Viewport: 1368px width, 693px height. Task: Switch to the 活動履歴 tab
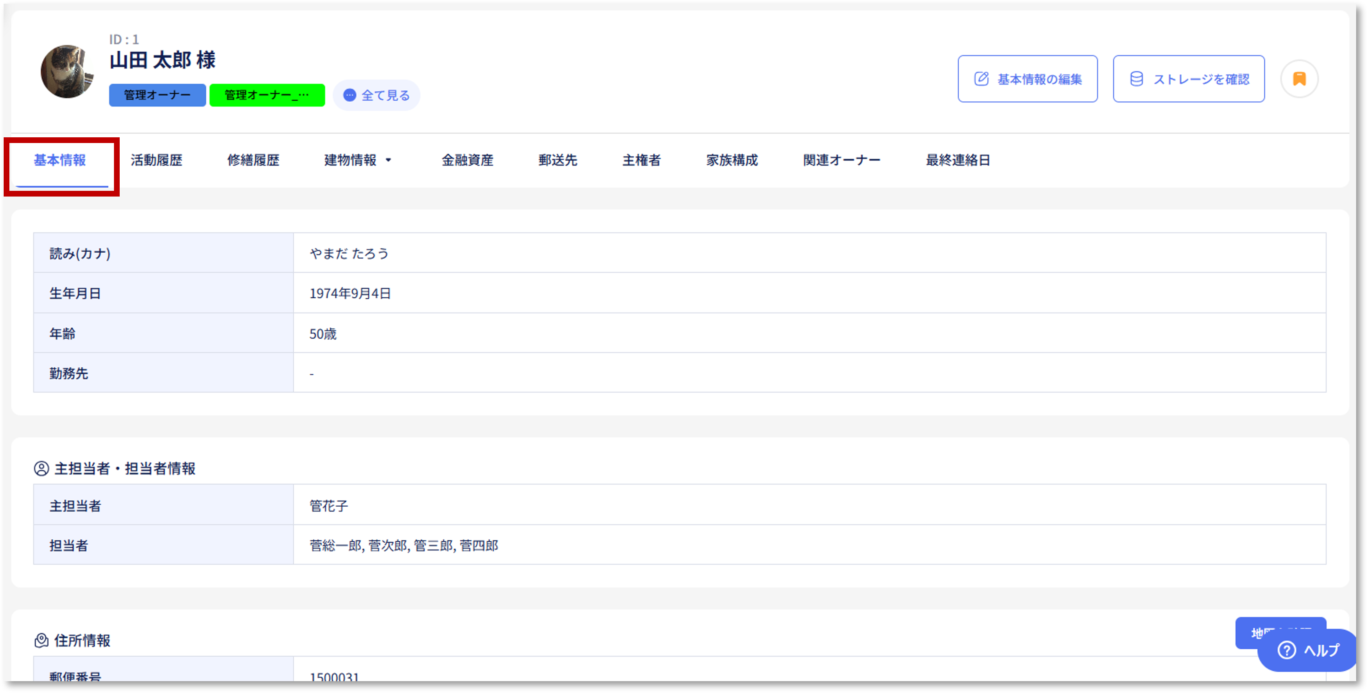point(156,160)
